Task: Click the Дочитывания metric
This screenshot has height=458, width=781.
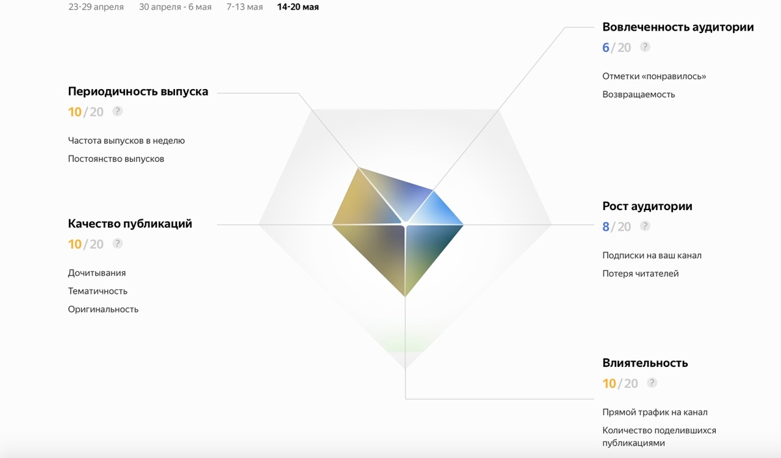Action: [97, 273]
